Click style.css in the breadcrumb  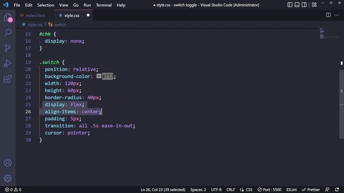point(34,25)
